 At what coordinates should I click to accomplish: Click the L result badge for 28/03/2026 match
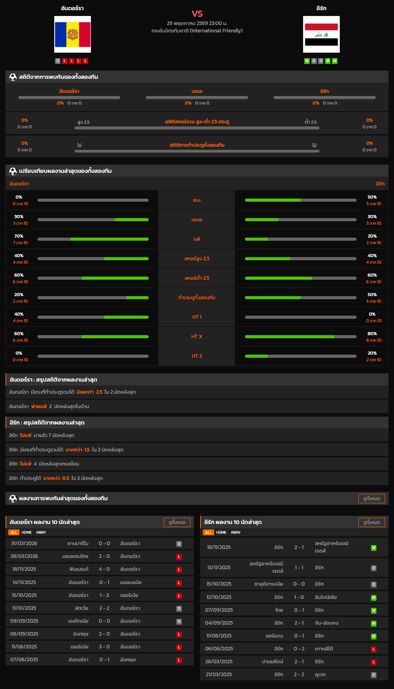(179, 557)
